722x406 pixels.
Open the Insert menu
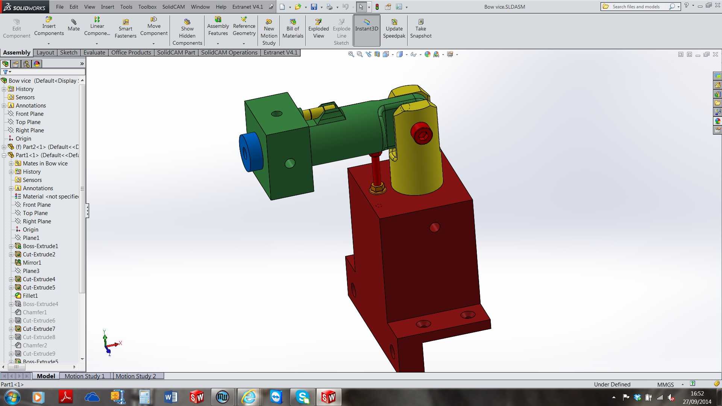coord(108,7)
